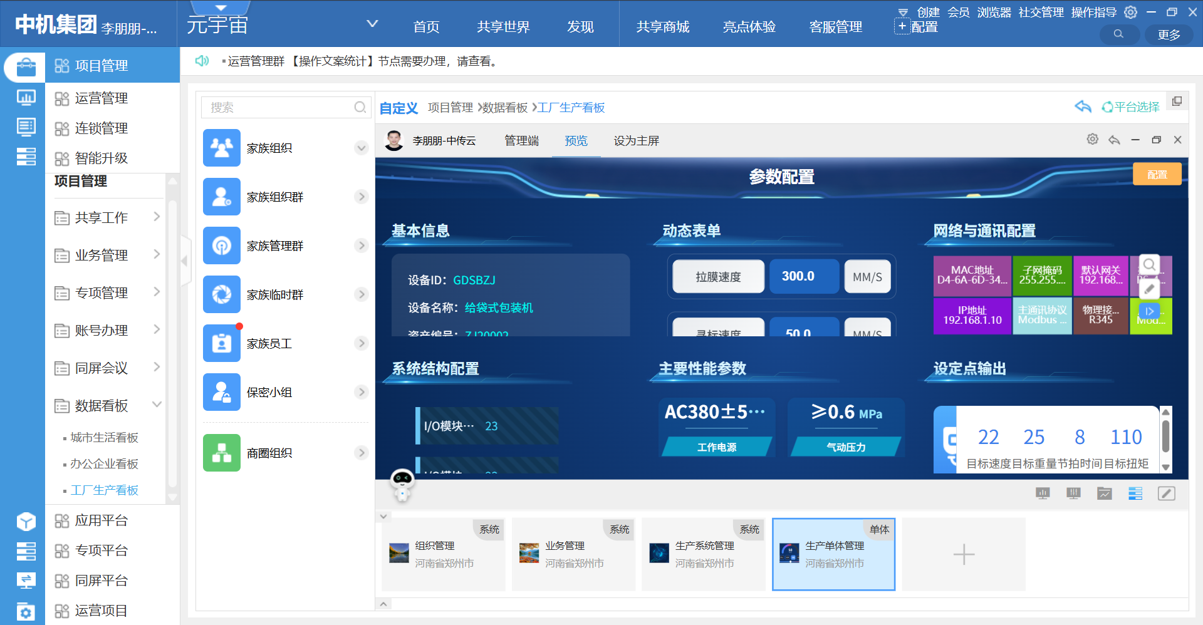Click the monitor with sliders icon
1203x625 pixels.
click(x=1073, y=493)
